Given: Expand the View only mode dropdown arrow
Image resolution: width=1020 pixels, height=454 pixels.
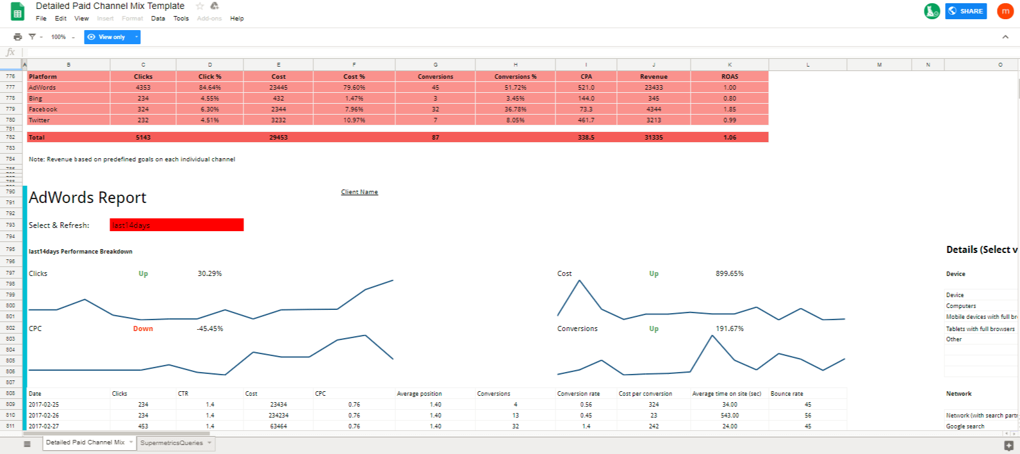Looking at the screenshot, I should coord(136,37).
